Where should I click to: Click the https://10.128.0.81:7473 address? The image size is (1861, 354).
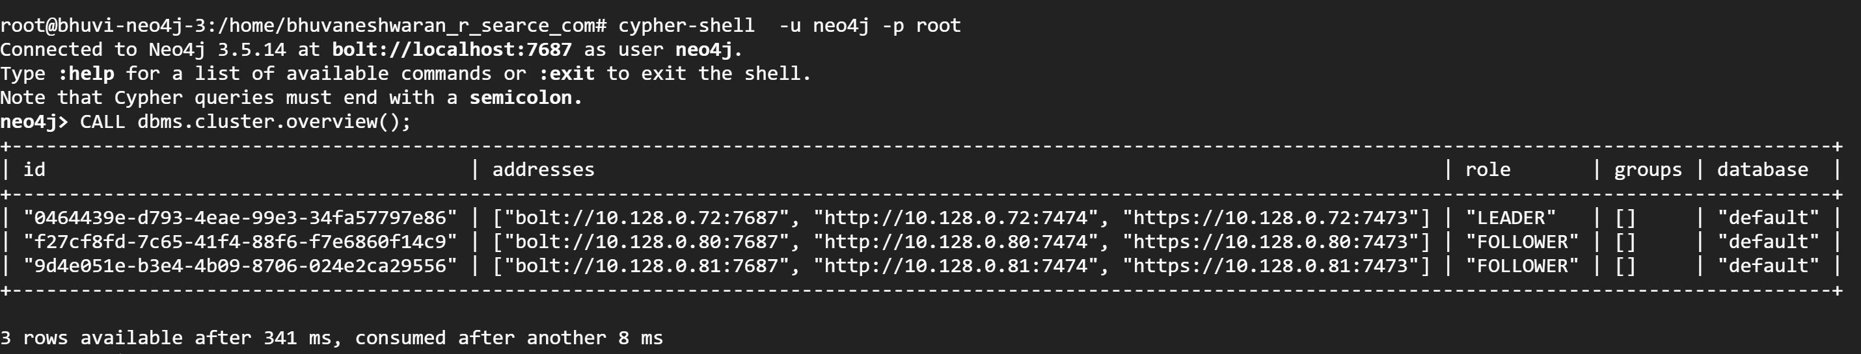point(1271,266)
